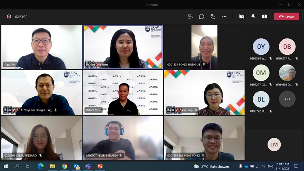Open More actions ellipsis menu

[x=224, y=17]
